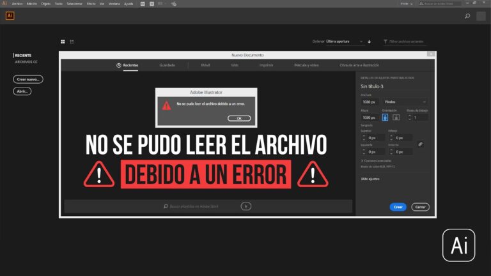
Task: Open the Texto menu
Action: (59, 4)
